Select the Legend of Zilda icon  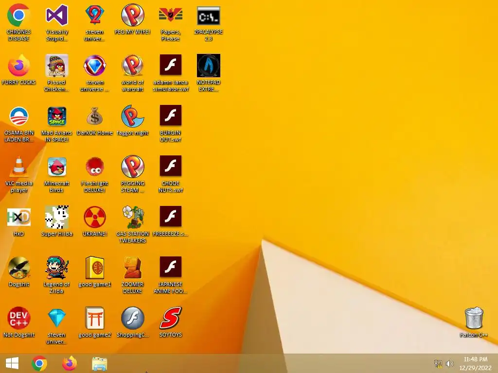pyautogui.click(x=57, y=268)
